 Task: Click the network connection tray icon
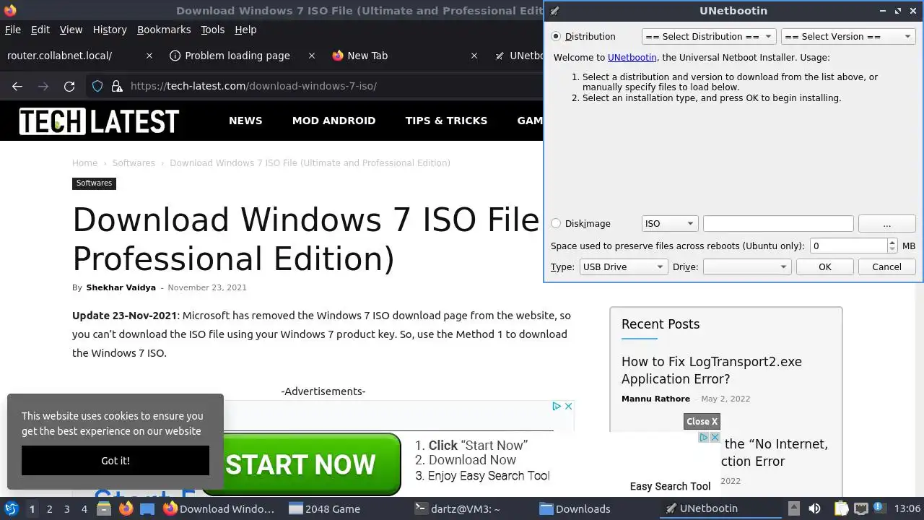[x=860, y=508]
